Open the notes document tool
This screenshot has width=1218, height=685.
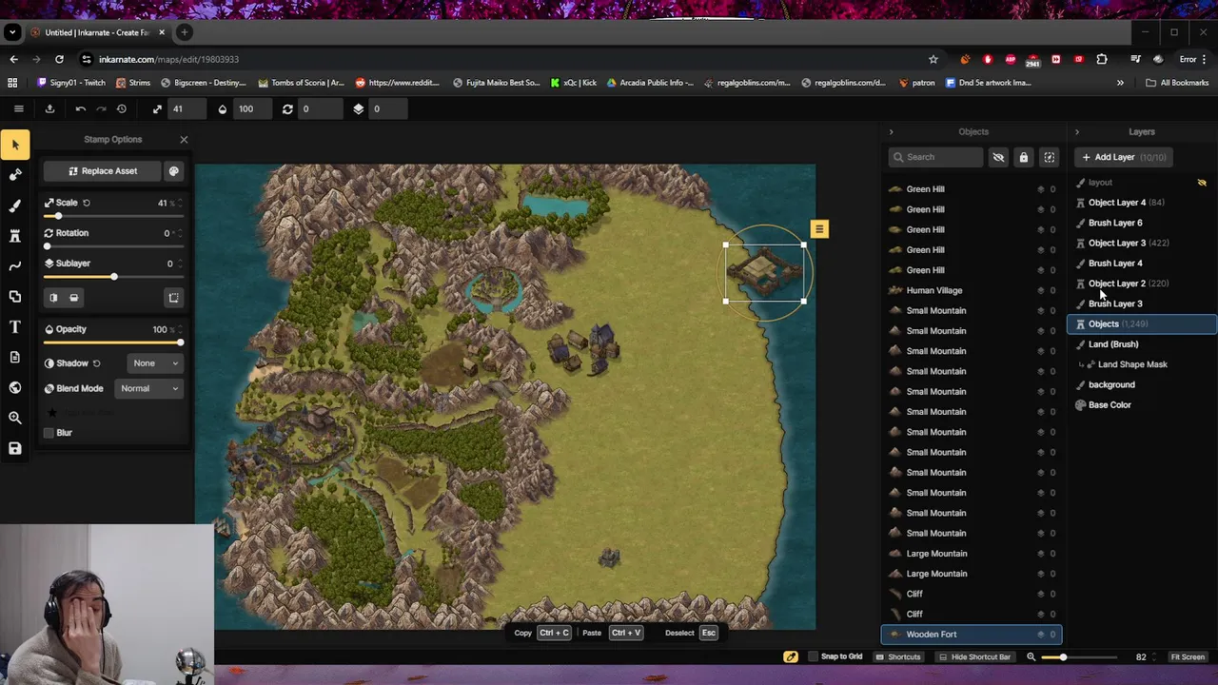tap(15, 357)
